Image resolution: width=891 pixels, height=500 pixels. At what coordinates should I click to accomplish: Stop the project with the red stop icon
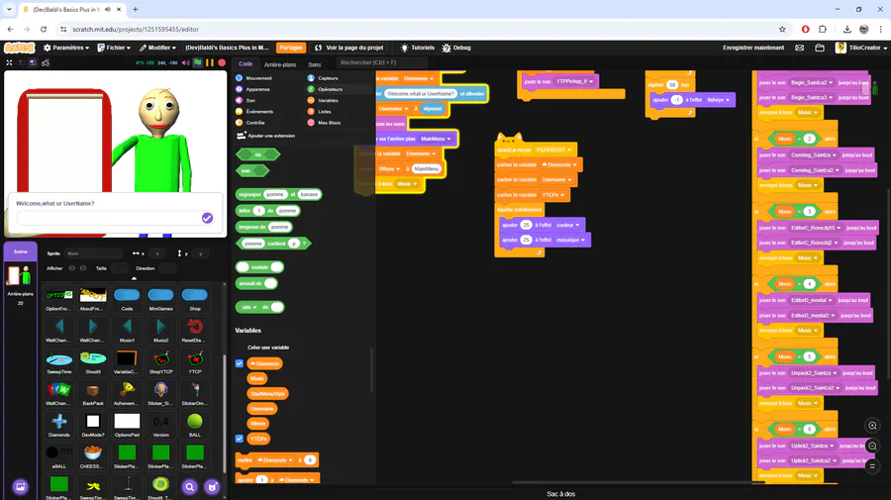(x=222, y=62)
